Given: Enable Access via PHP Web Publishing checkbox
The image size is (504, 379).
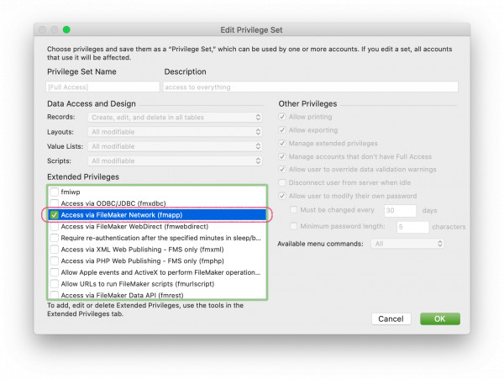Looking at the screenshot, I should click(55, 261).
